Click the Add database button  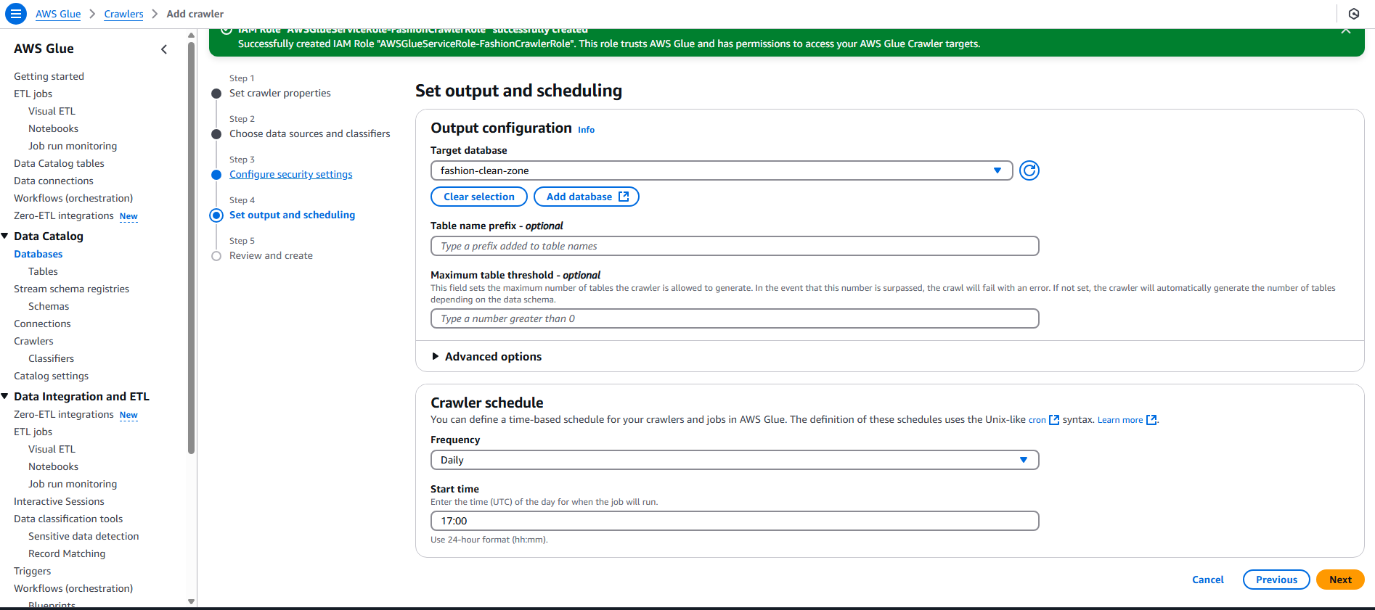tap(587, 197)
